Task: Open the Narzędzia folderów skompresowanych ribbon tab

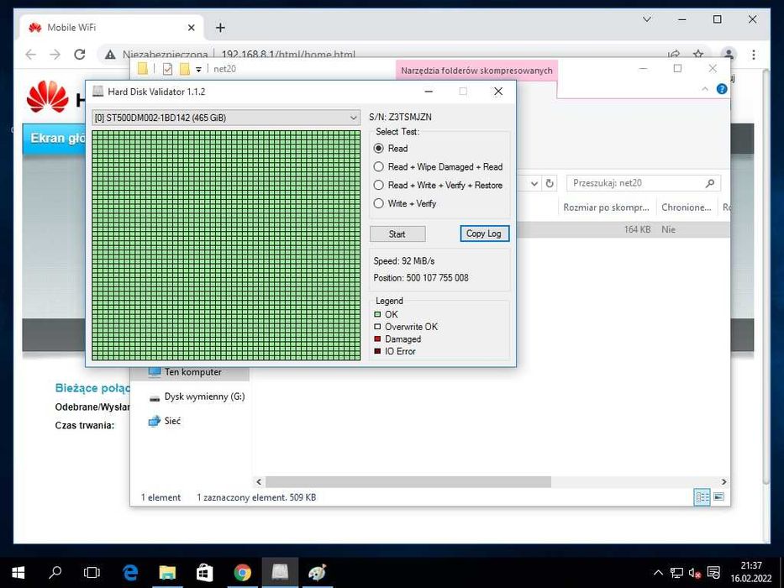Action: pos(476,71)
